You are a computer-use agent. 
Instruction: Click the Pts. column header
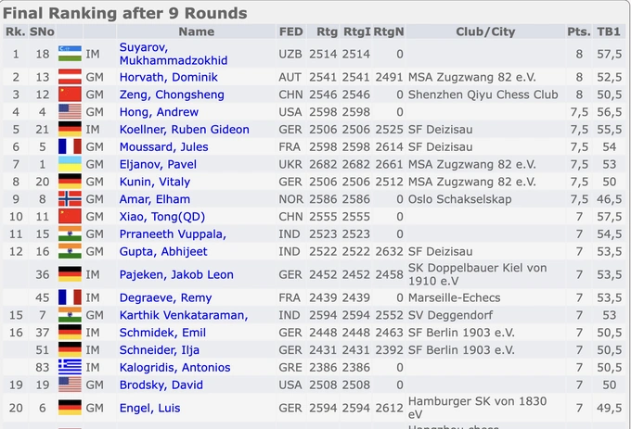[x=579, y=31]
